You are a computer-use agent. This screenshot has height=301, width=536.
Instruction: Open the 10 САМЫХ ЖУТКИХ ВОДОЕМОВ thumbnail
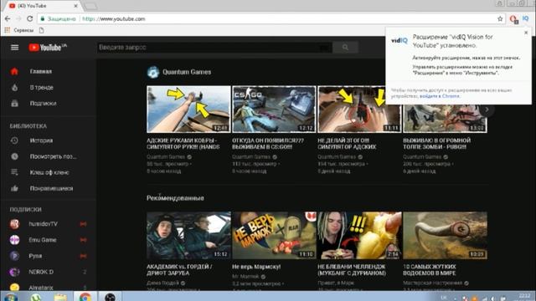click(445, 236)
